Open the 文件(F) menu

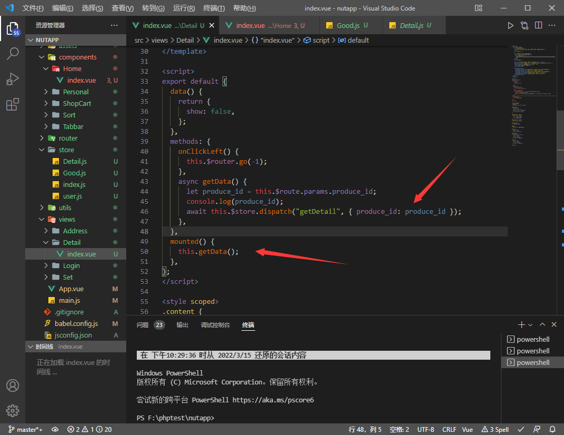pyautogui.click(x=33, y=8)
